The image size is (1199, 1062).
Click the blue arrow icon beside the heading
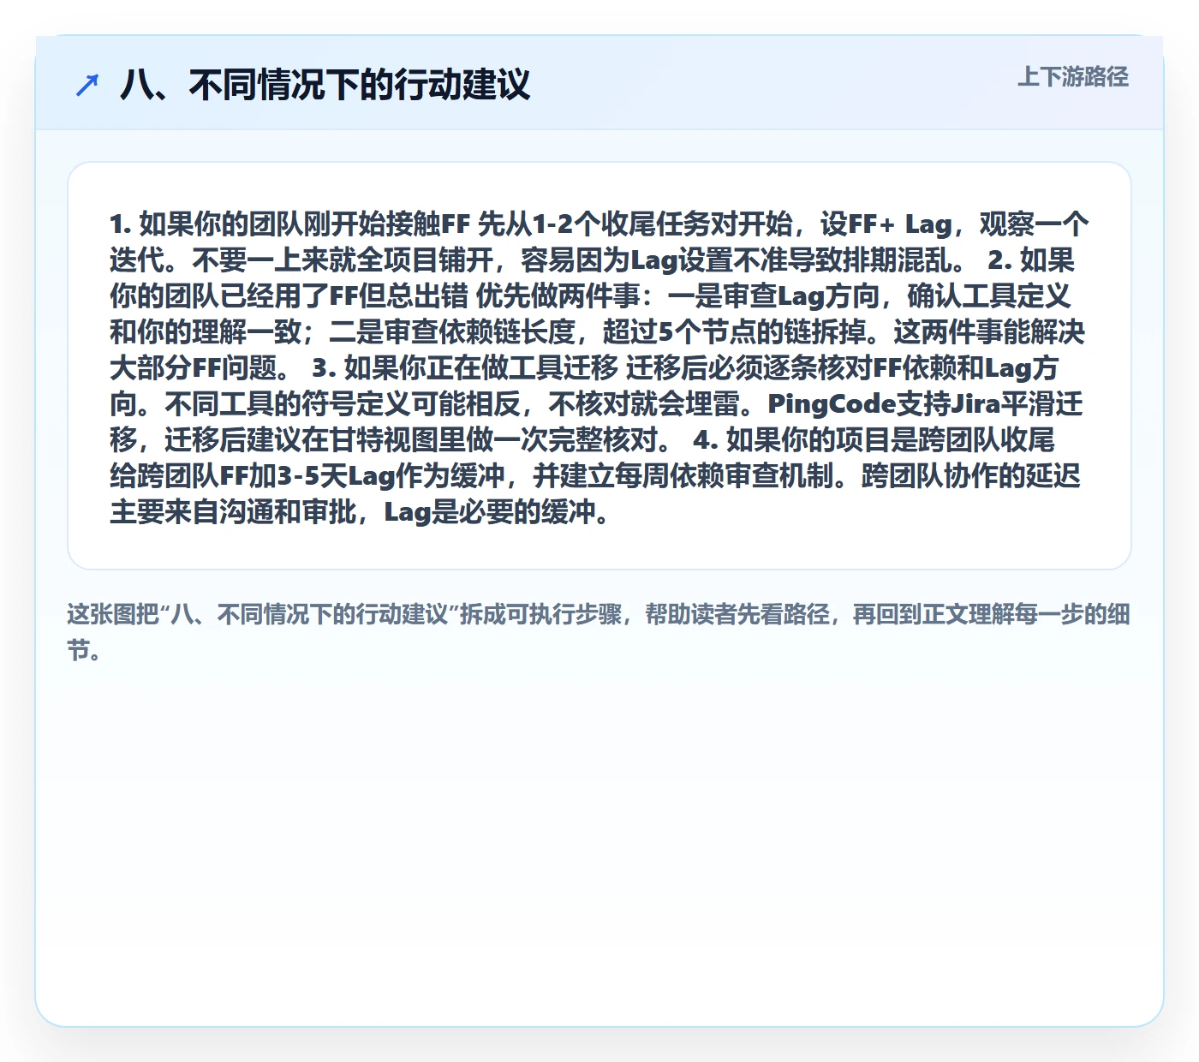click(87, 85)
